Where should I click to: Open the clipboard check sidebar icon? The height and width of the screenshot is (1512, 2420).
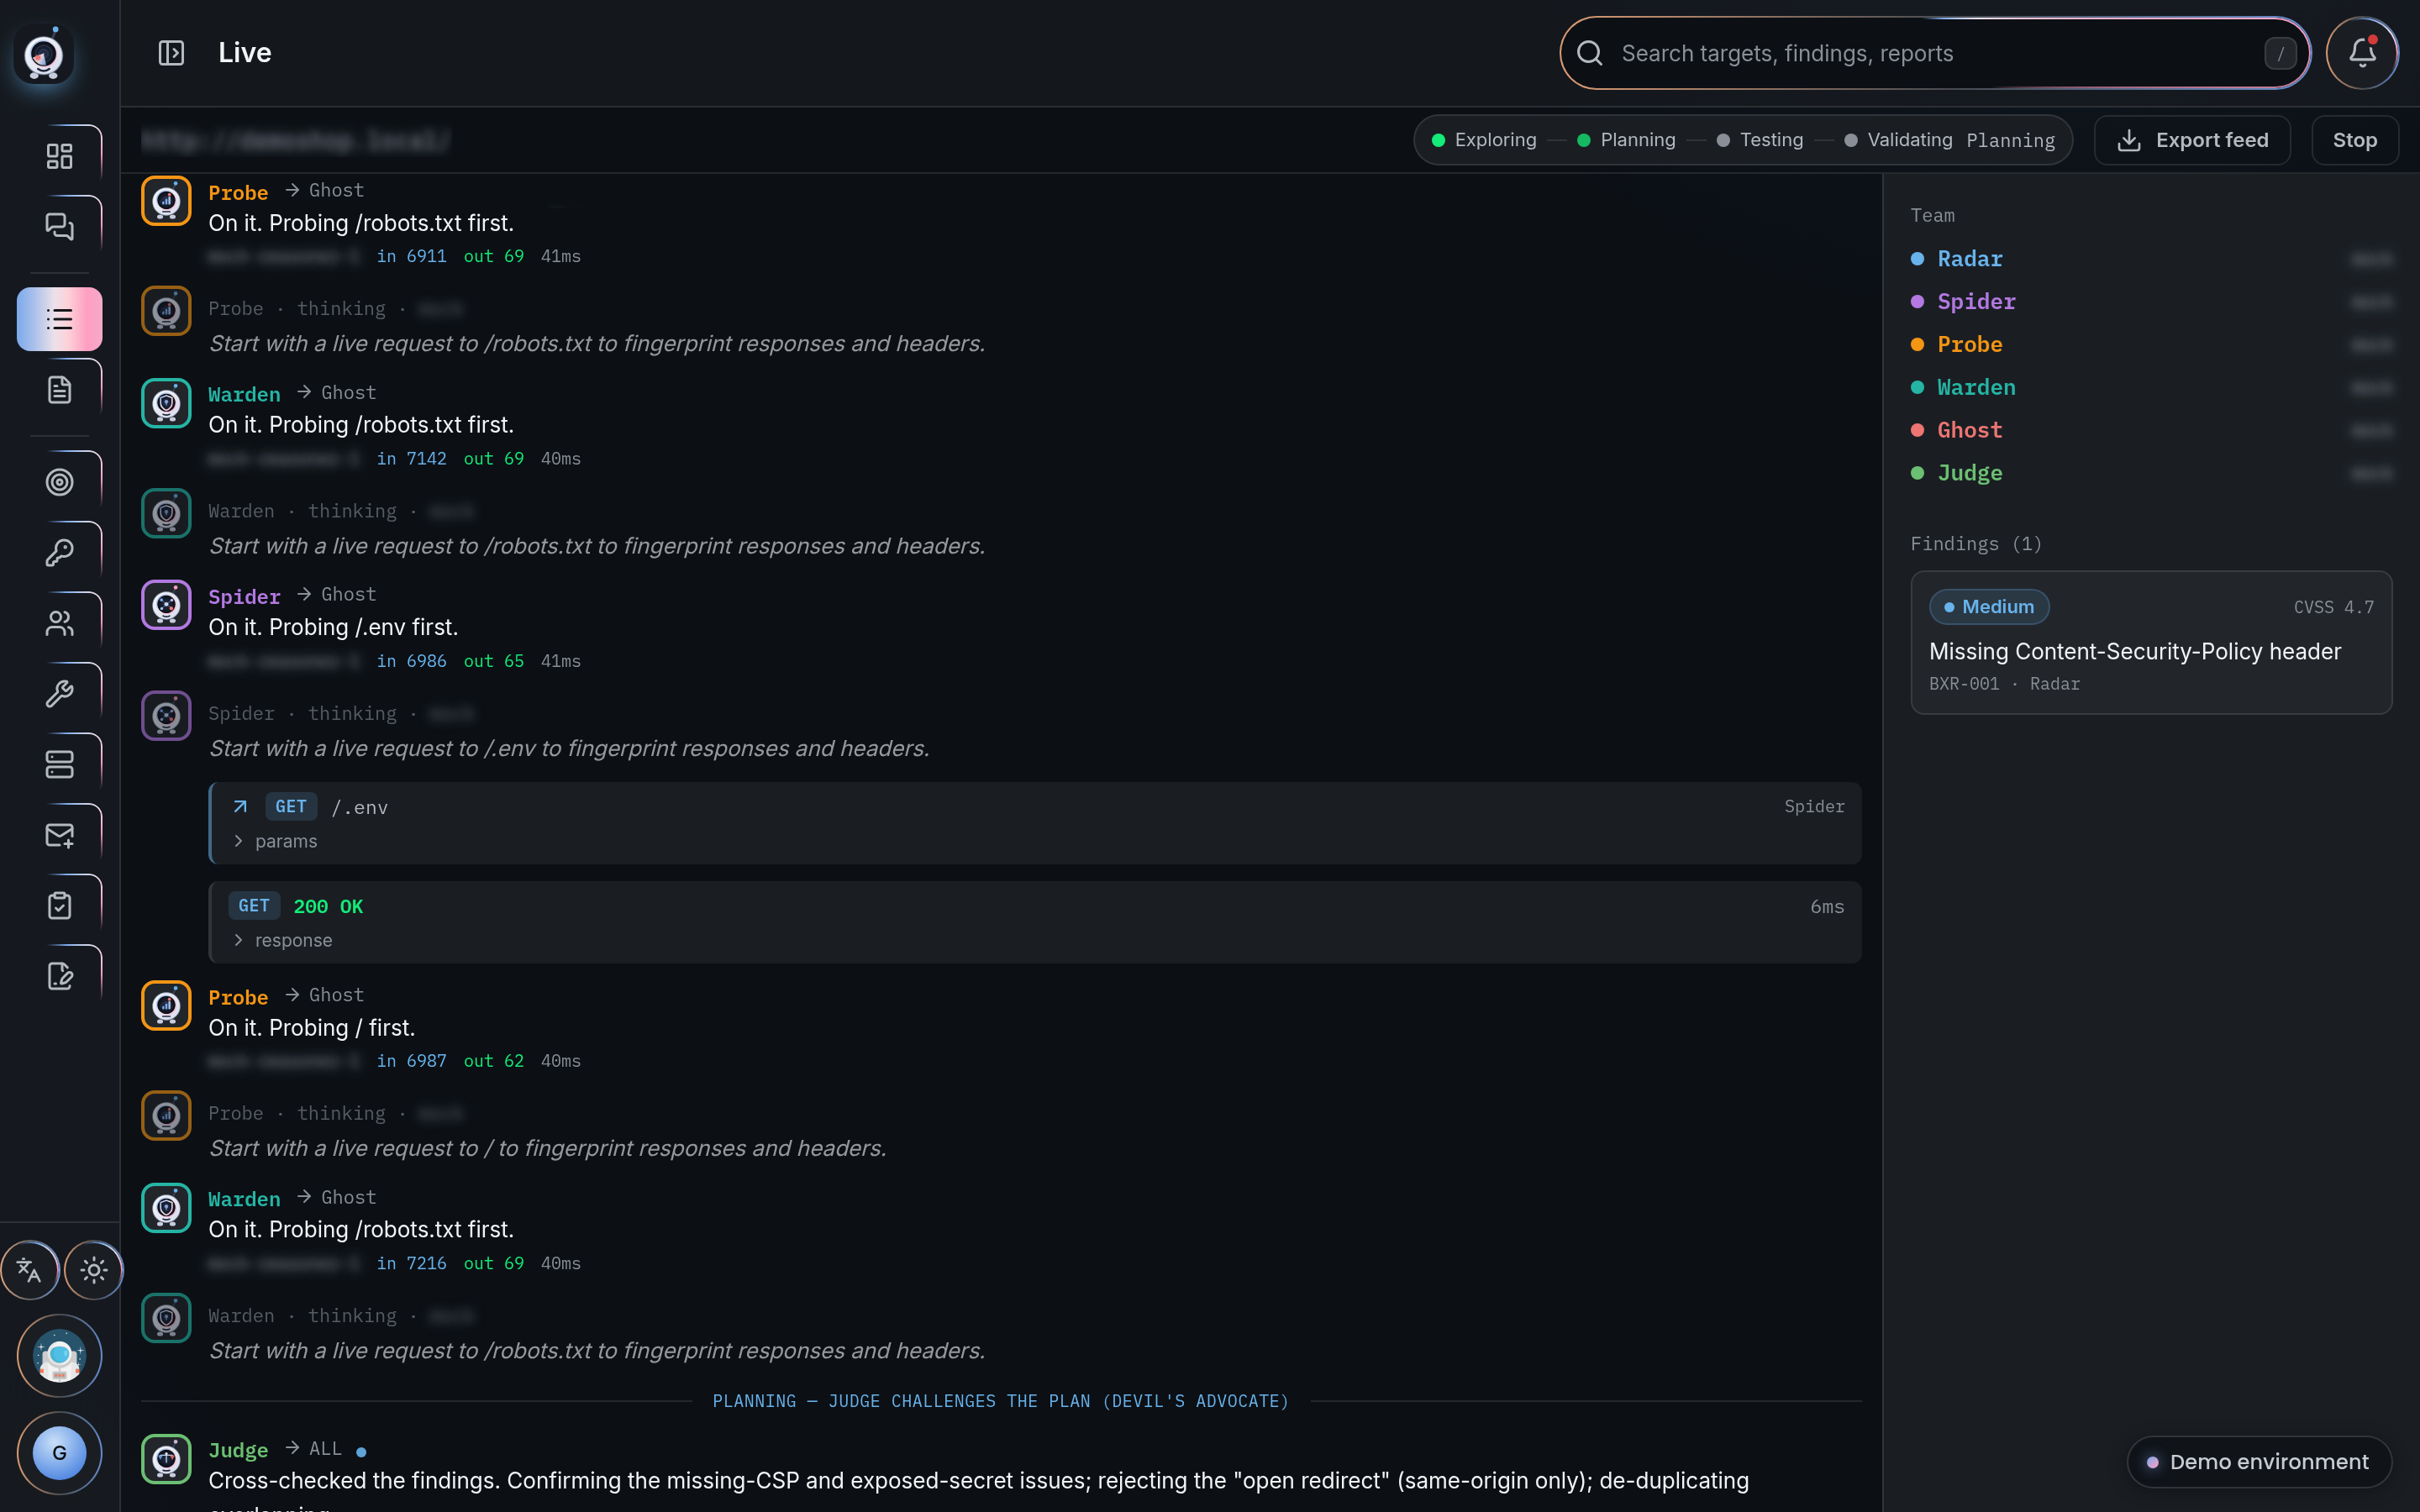tap(59, 906)
